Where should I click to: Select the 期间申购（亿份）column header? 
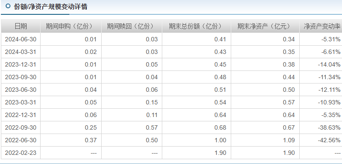pyautogui.click(x=71, y=26)
